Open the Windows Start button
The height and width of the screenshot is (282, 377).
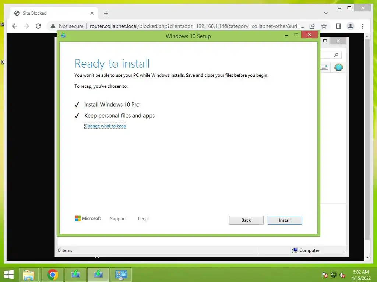pos(9,275)
